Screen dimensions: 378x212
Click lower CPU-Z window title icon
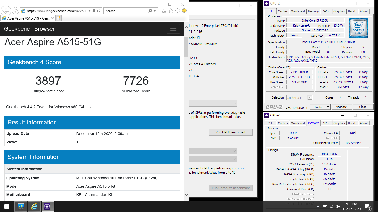266,115
